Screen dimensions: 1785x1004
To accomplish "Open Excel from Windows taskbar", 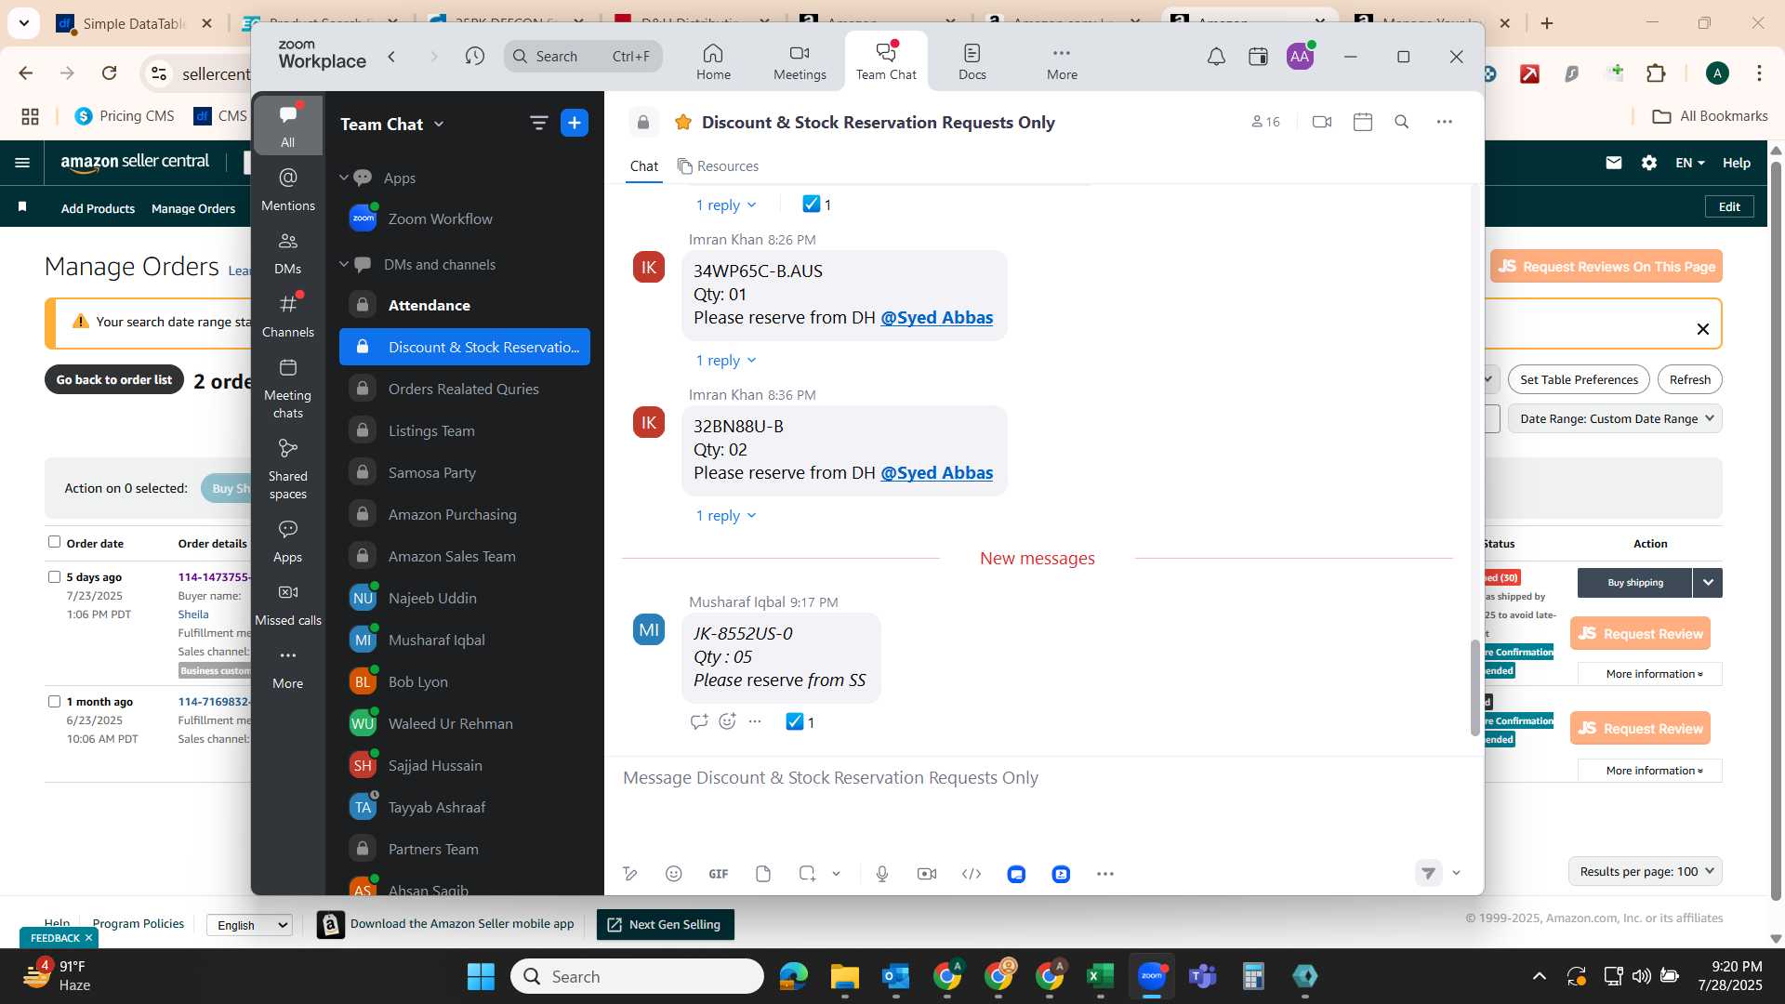I will [x=1100, y=976].
